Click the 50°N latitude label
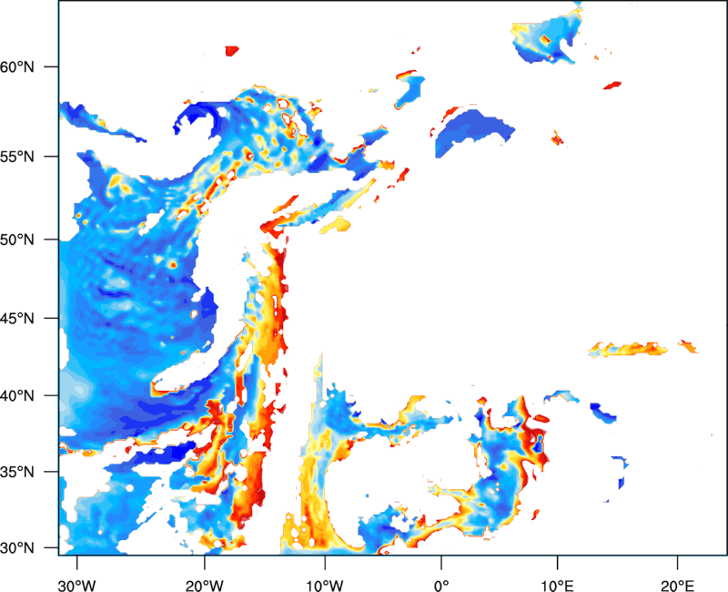 17,240
